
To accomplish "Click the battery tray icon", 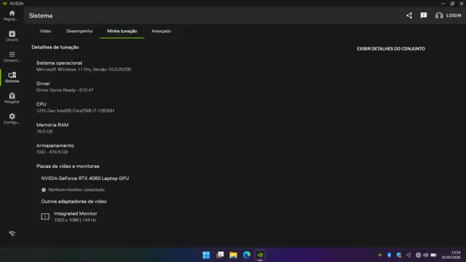I will pos(433,255).
